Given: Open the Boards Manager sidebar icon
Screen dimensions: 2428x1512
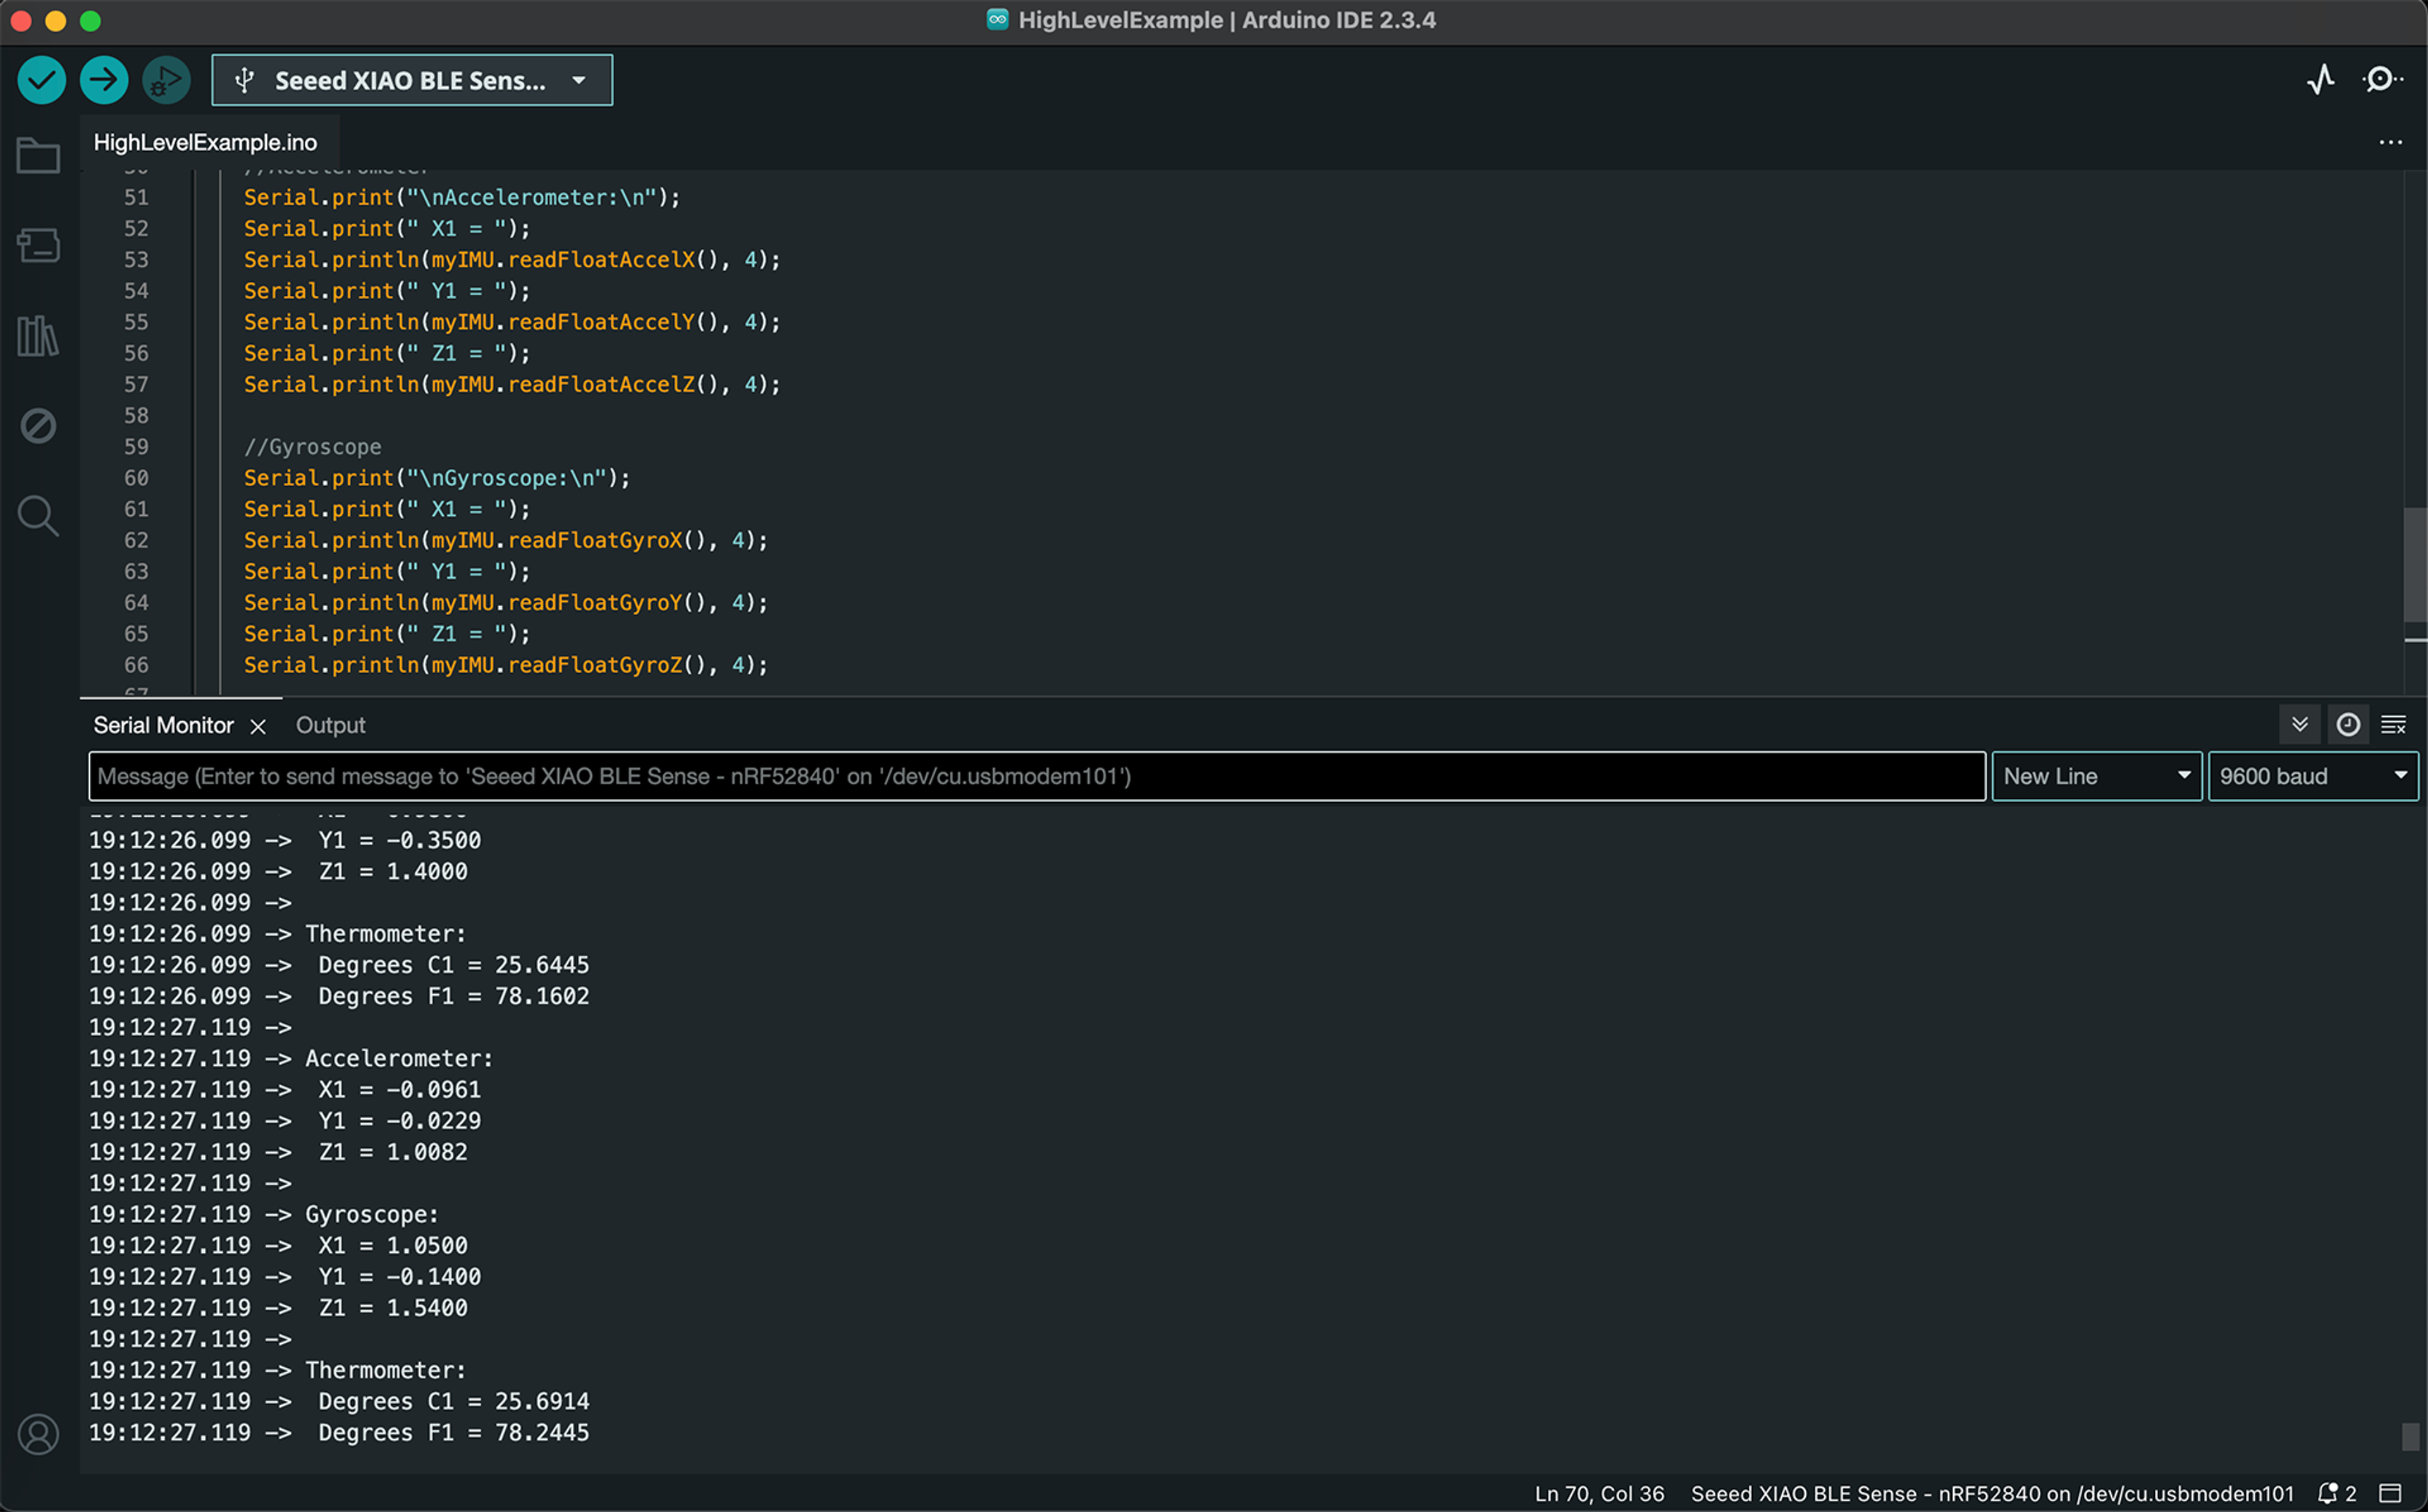Looking at the screenshot, I should point(38,245).
